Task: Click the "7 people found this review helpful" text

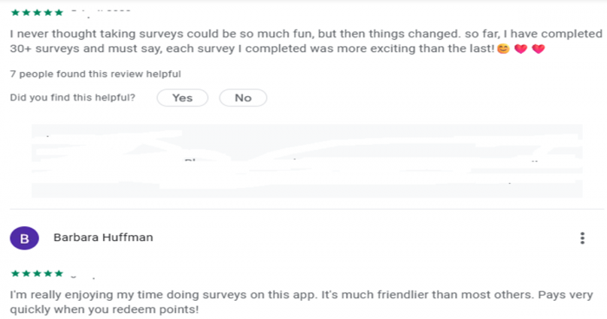Action: [95, 74]
